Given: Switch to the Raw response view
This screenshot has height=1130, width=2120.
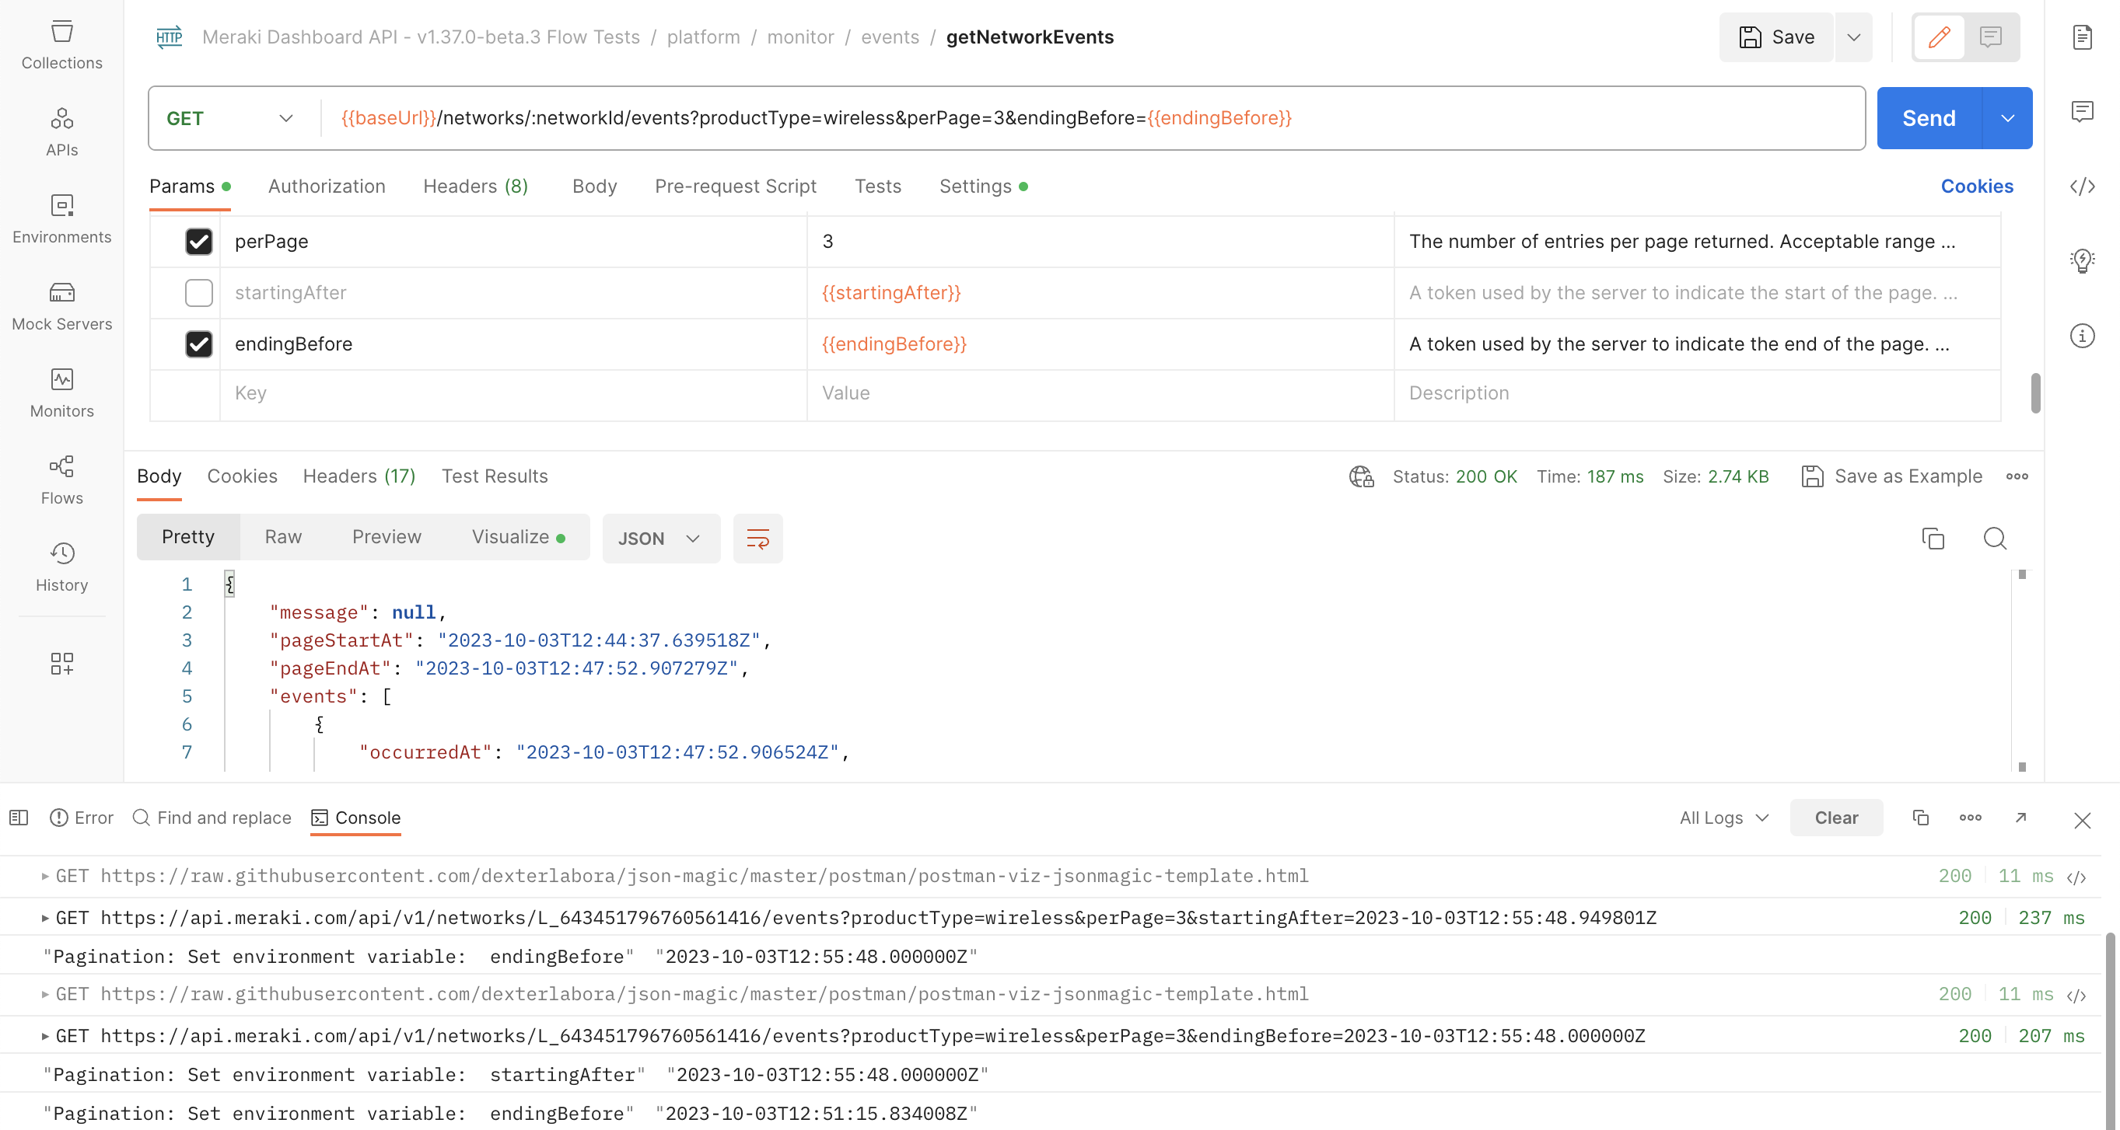Looking at the screenshot, I should (282, 536).
